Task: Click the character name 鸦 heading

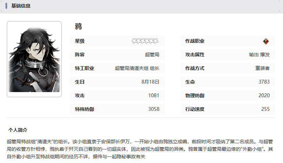Action: [78, 27]
